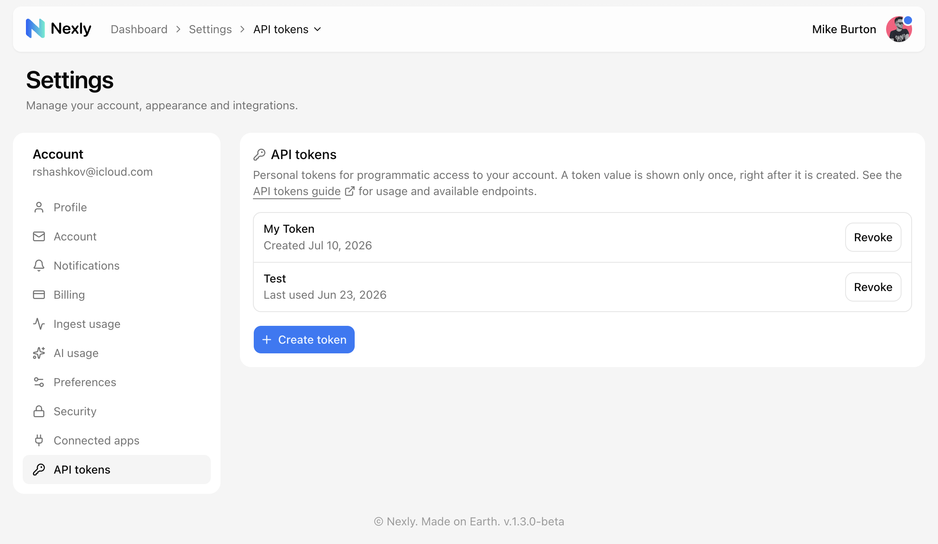Click 'Last used Jun 23, 2026' text
This screenshot has width=938, height=544.
point(325,295)
